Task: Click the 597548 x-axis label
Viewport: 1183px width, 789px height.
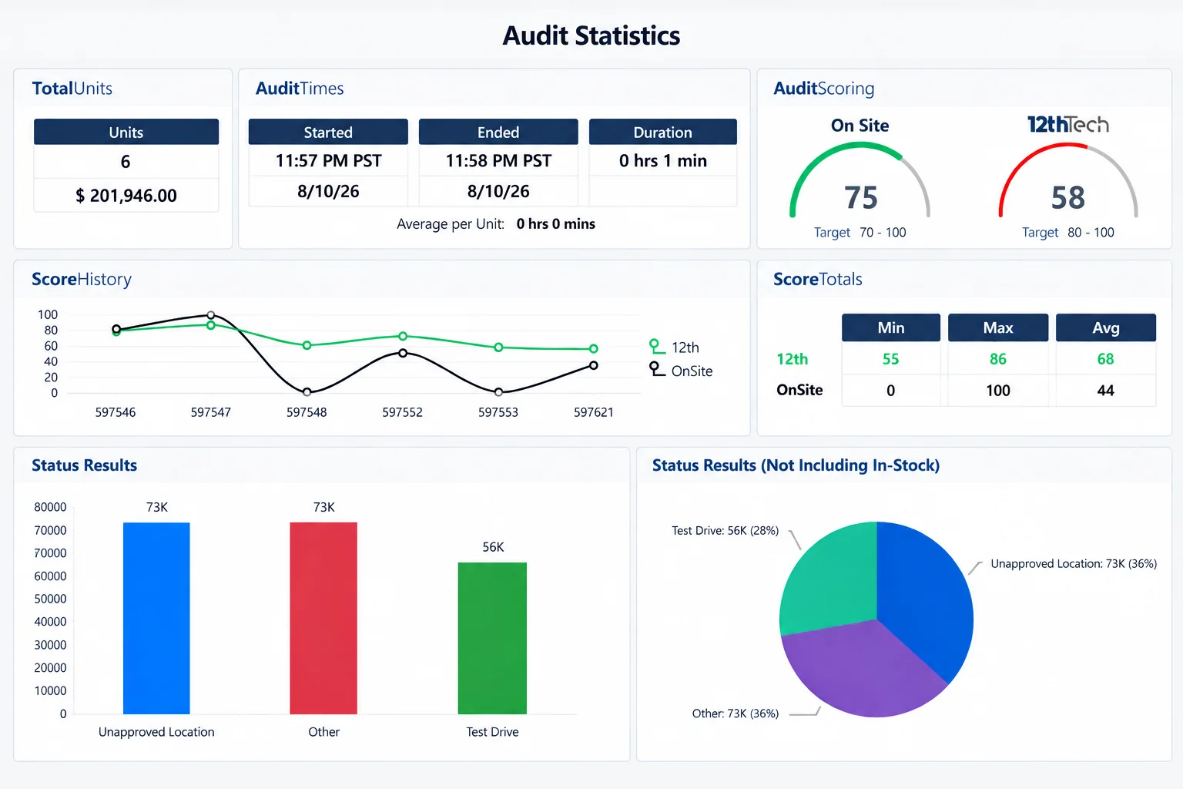Action: (x=307, y=412)
